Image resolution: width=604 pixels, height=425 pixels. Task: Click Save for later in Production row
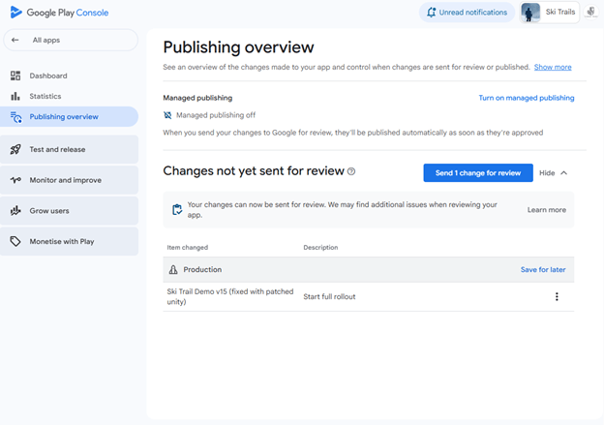pyautogui.click(x=542, y=270)
